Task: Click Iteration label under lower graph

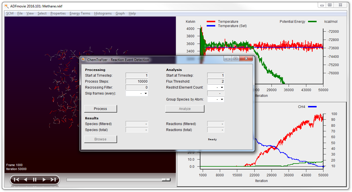Action: coord(262,181)
